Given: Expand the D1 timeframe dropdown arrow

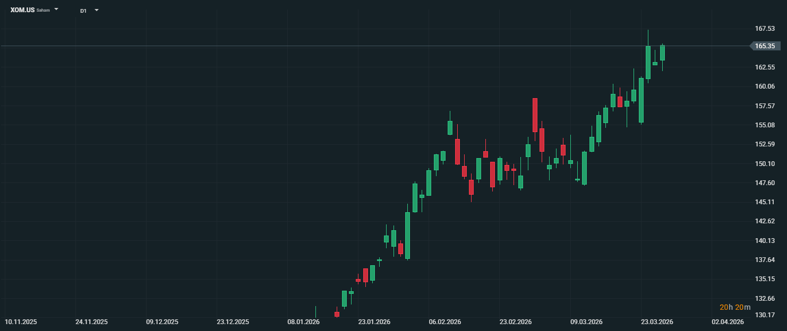Looking at the screenshot, I should (x=96, y=10).
